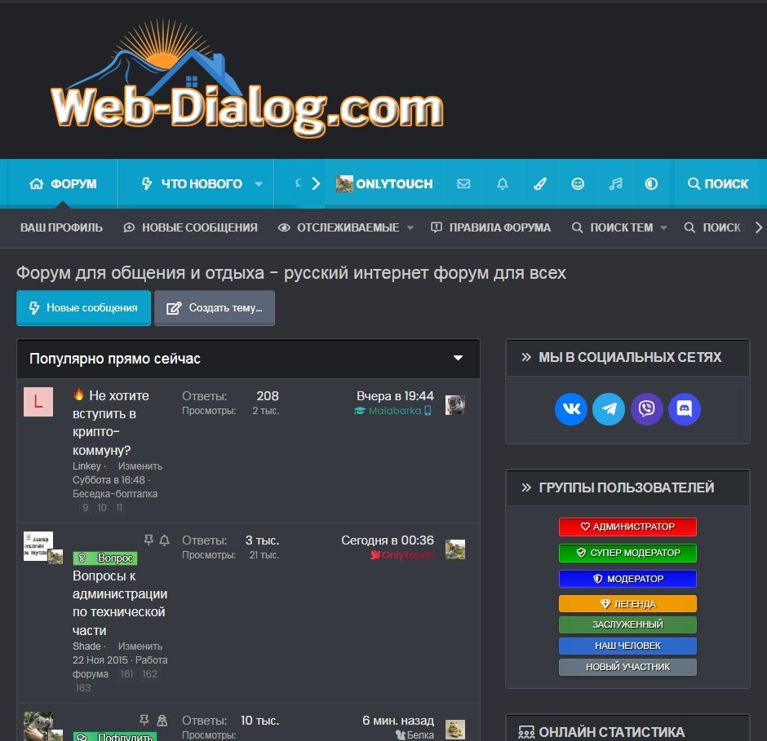Go to Ваш профиль
767x741 pixels.
coord(62,227)
